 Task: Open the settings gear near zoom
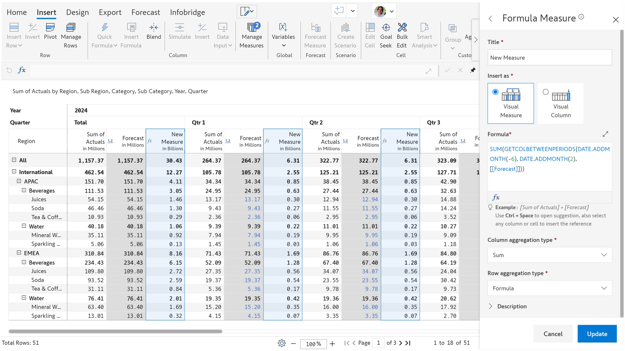[x=282, y=343]
